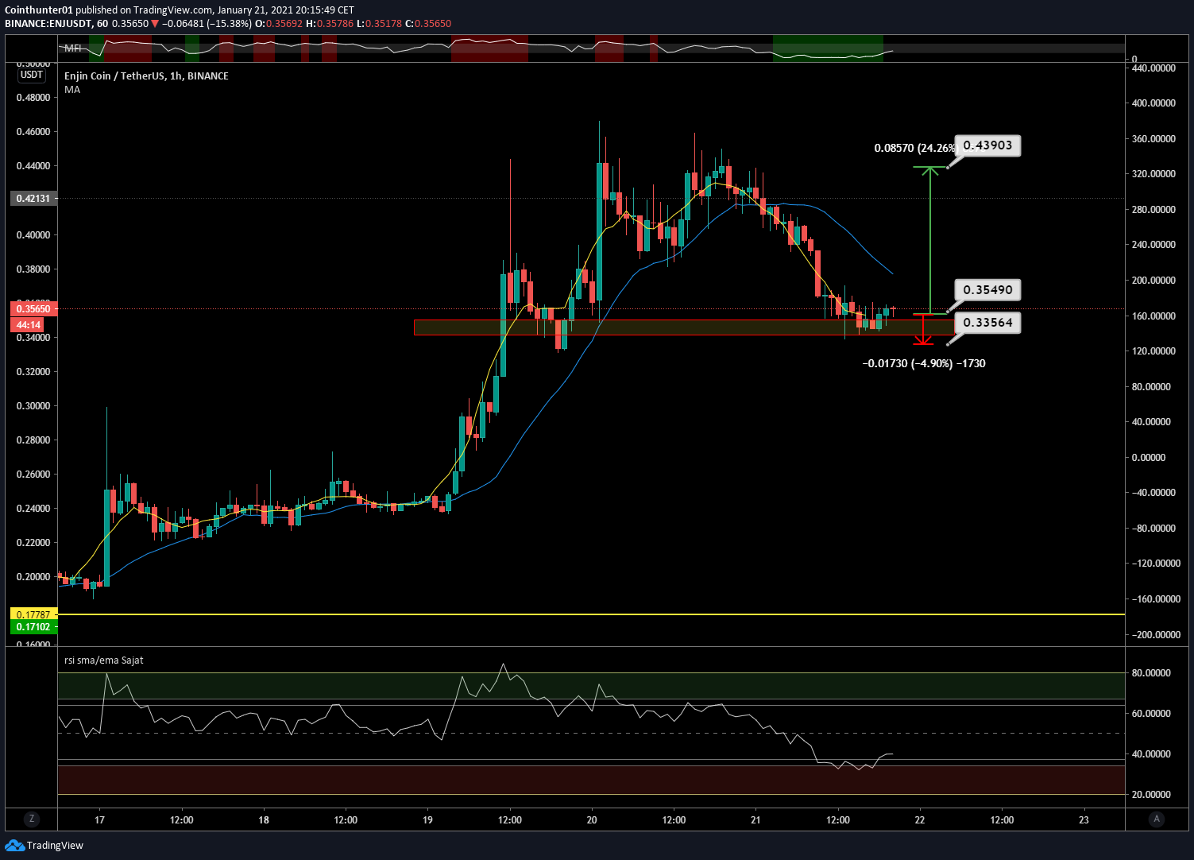Click the MA indicator label
The width and height of the screenshot is (1194, 860).
pos(72,90)
